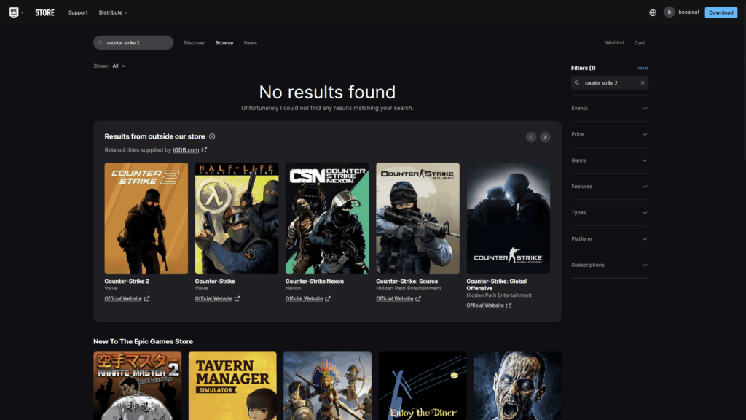Click the Filters keyword input field

(610, 83)
